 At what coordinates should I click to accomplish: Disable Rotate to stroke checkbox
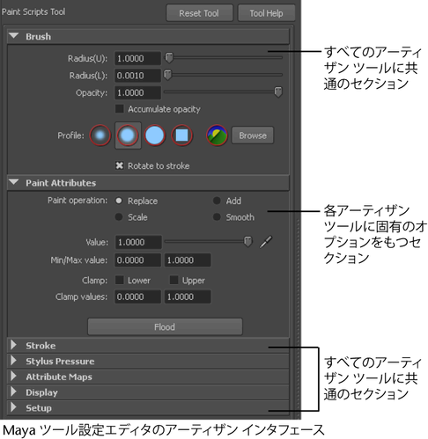(x=119, y=165)
